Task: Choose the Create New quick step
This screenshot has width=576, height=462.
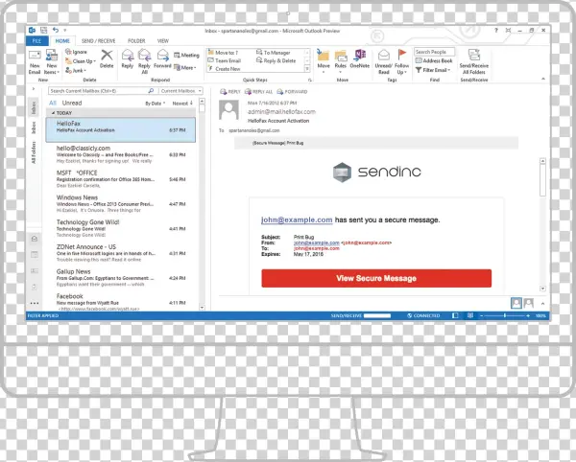Action: pos(224,69)
